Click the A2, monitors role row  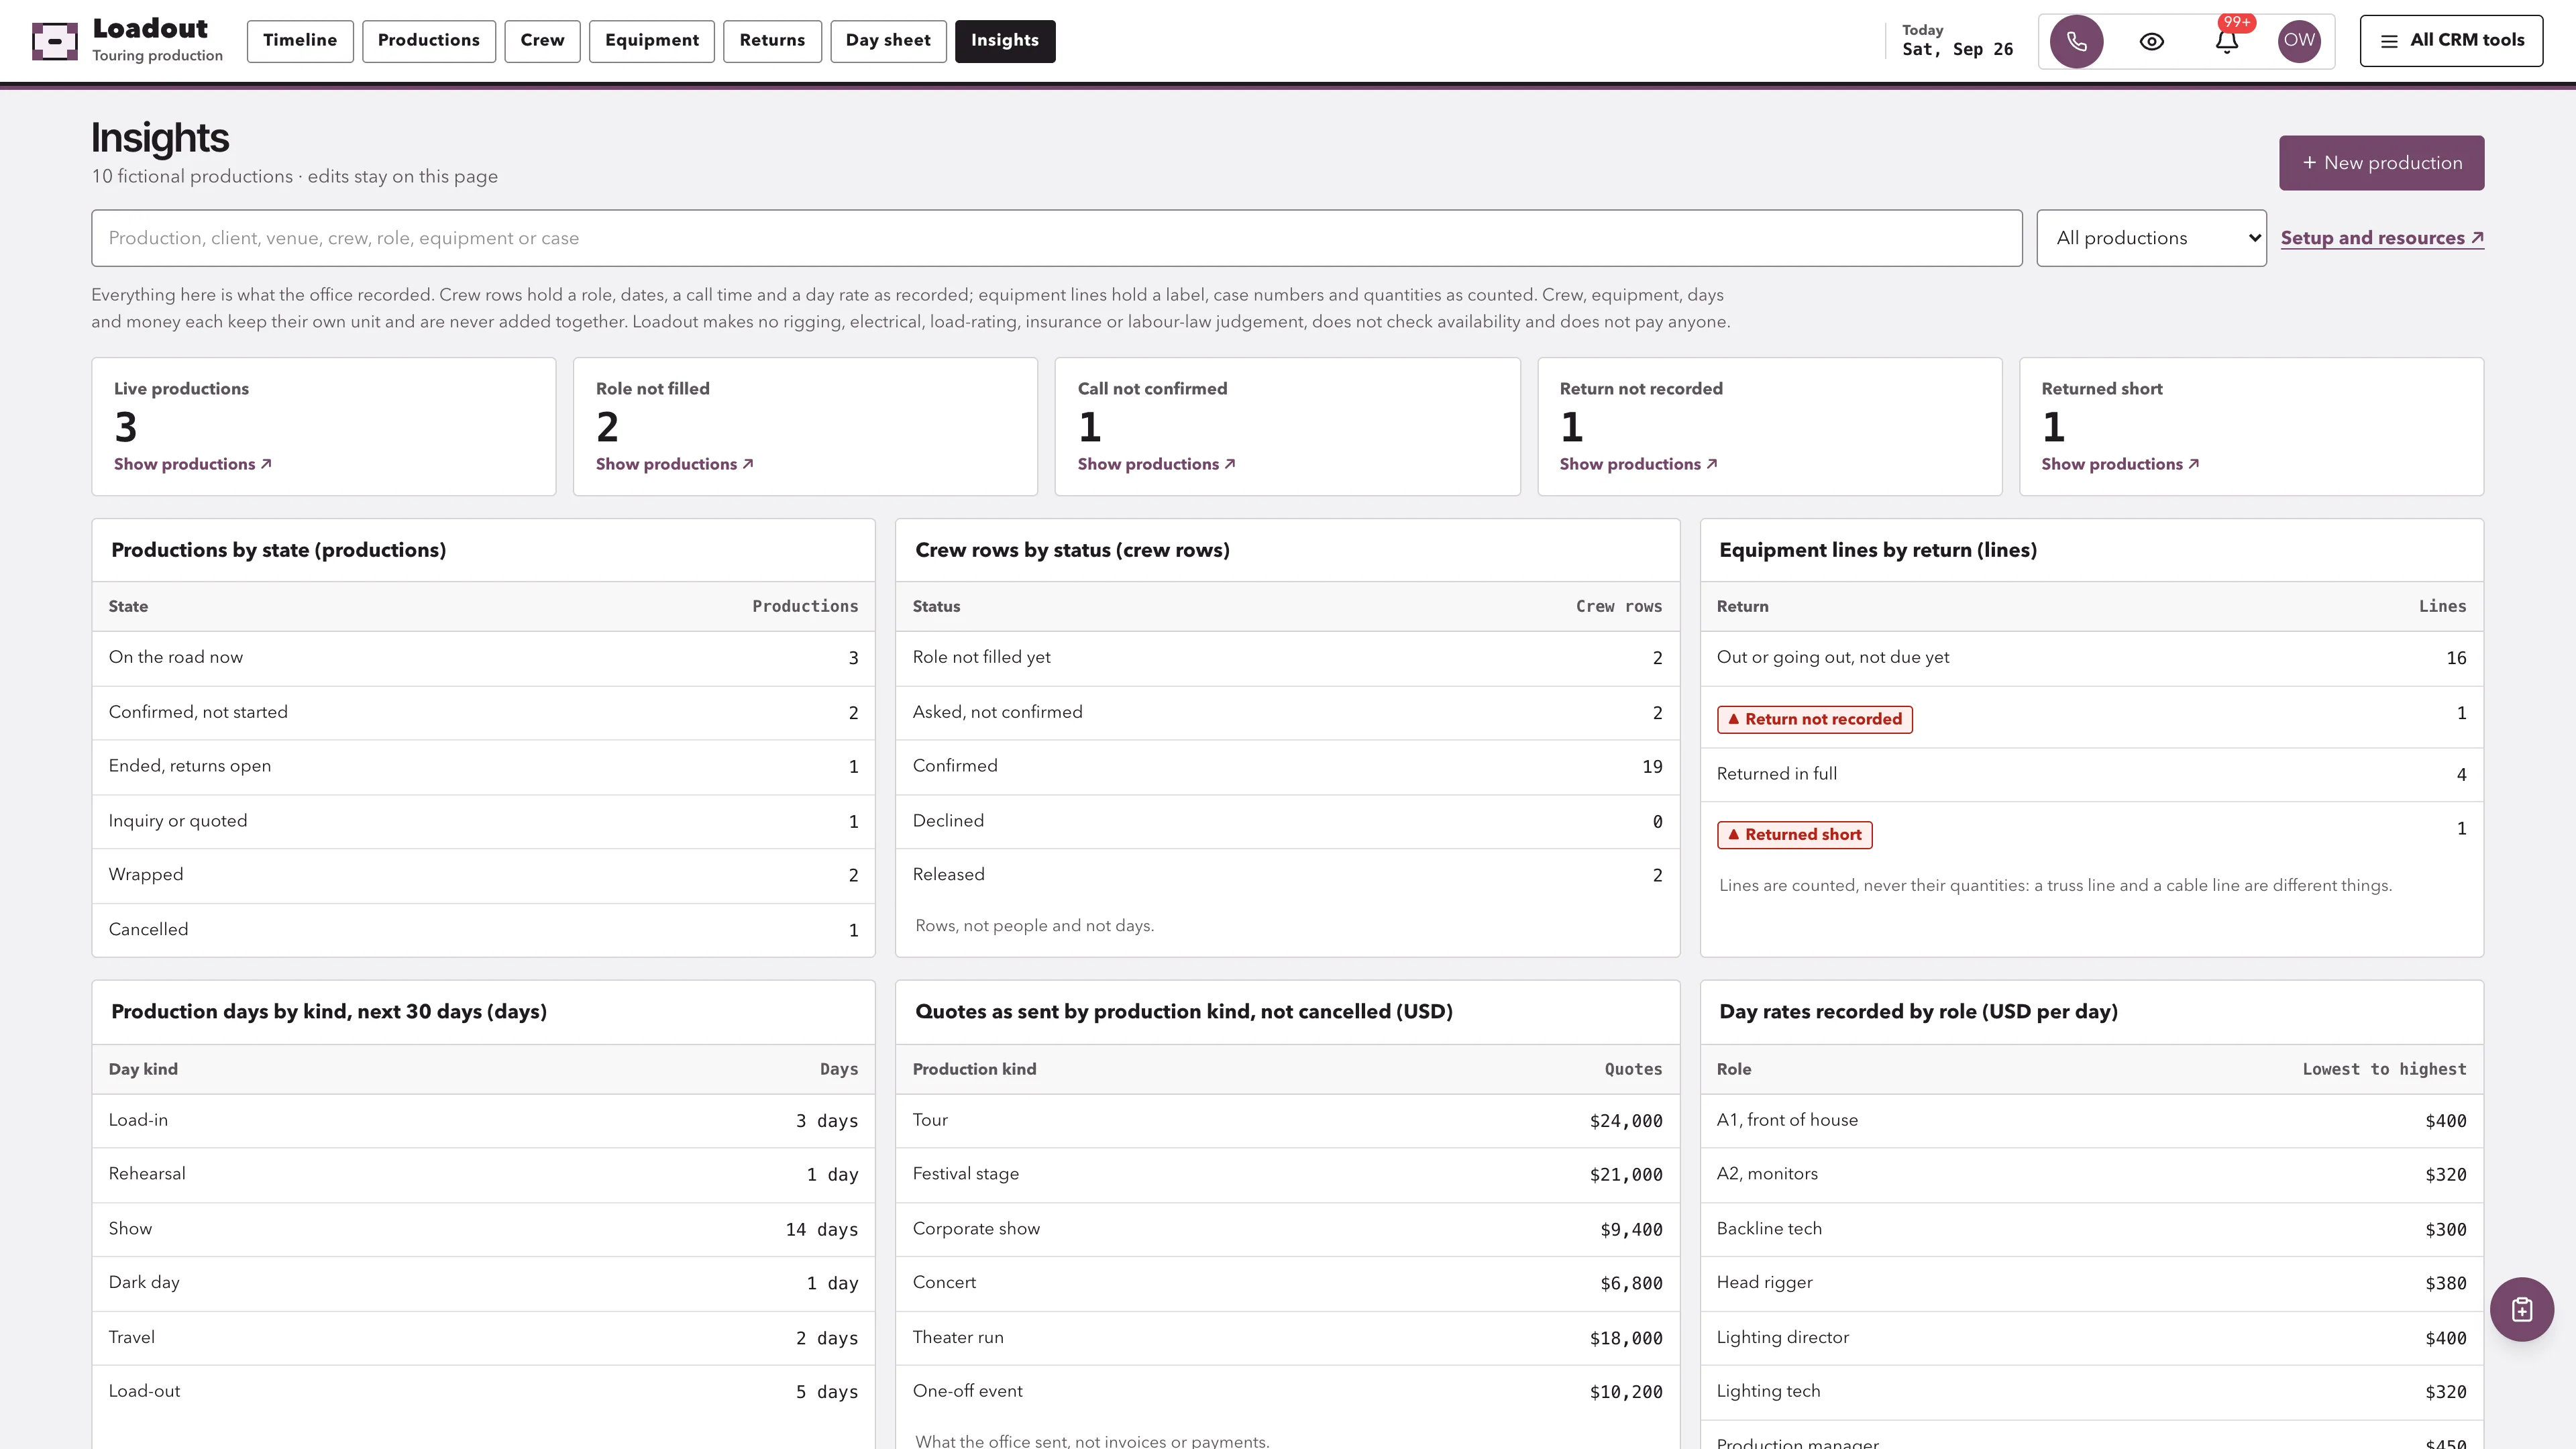[x=2091, y=1174]
